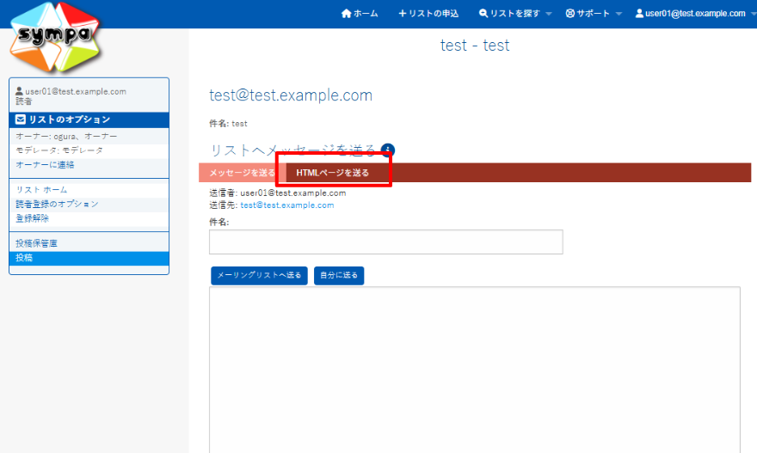The width and height of the screenshot is (757, 453).
Task: Open リストの申込 in the navbar
Action: (x=428, y=14)
